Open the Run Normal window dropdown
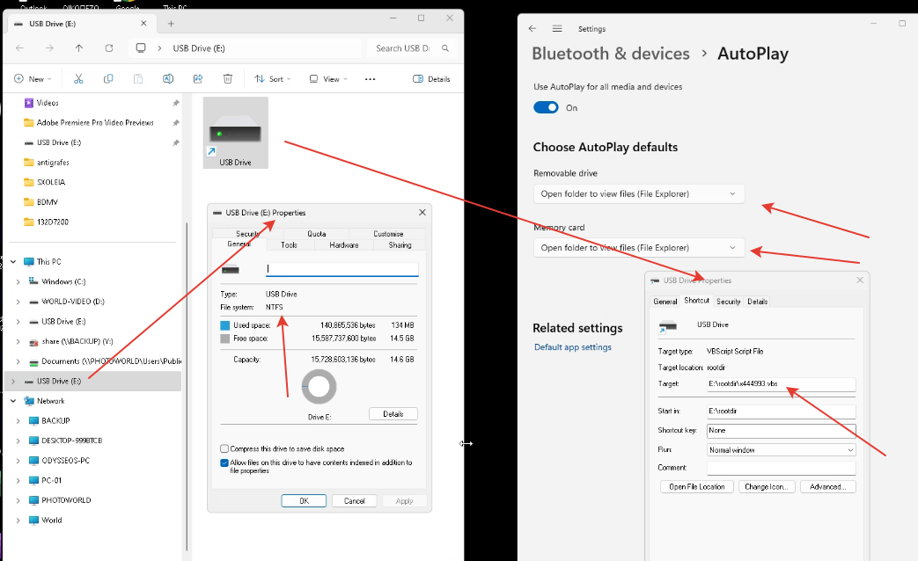The width and height of the screenshot is (918, 561). 781,450
